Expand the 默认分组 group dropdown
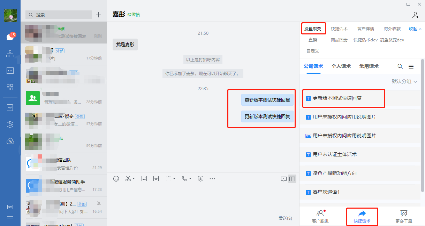 pos(404,81)
